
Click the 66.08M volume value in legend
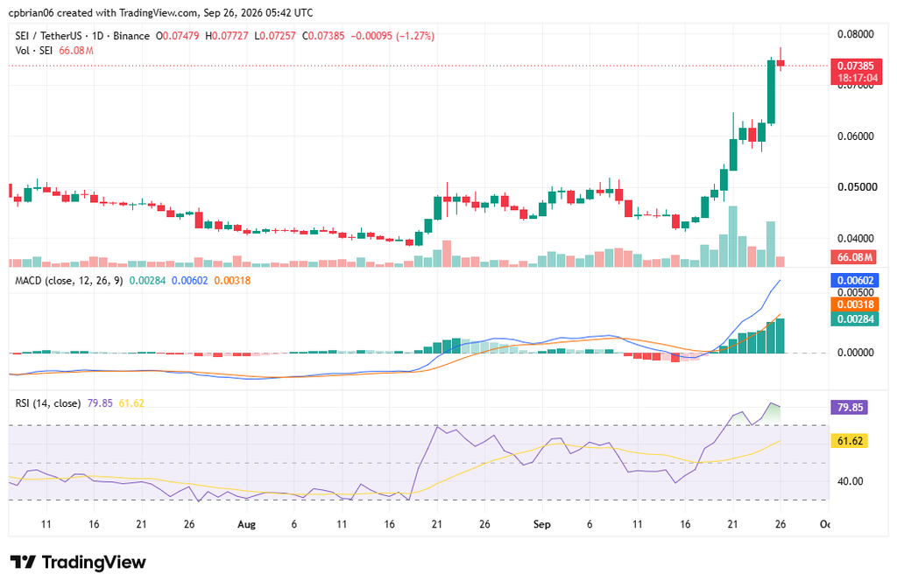(76, 51)
